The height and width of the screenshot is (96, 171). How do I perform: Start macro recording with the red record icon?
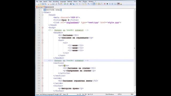[105, 4]
